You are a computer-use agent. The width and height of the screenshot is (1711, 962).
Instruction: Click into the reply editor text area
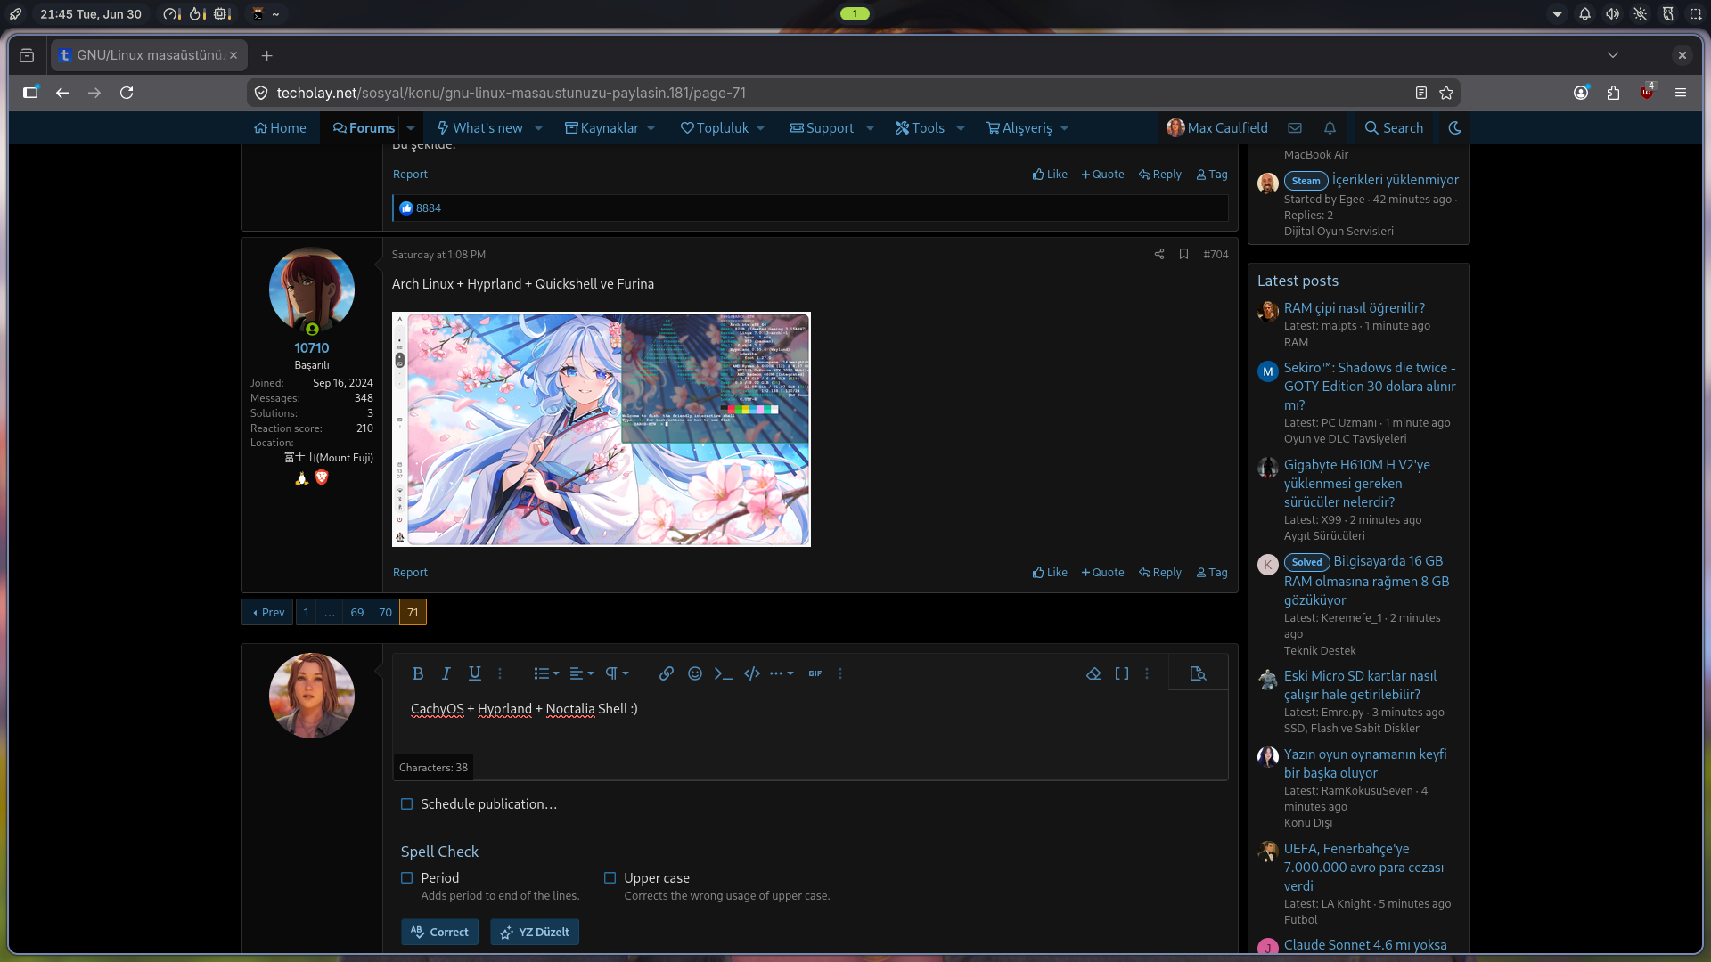810,721
